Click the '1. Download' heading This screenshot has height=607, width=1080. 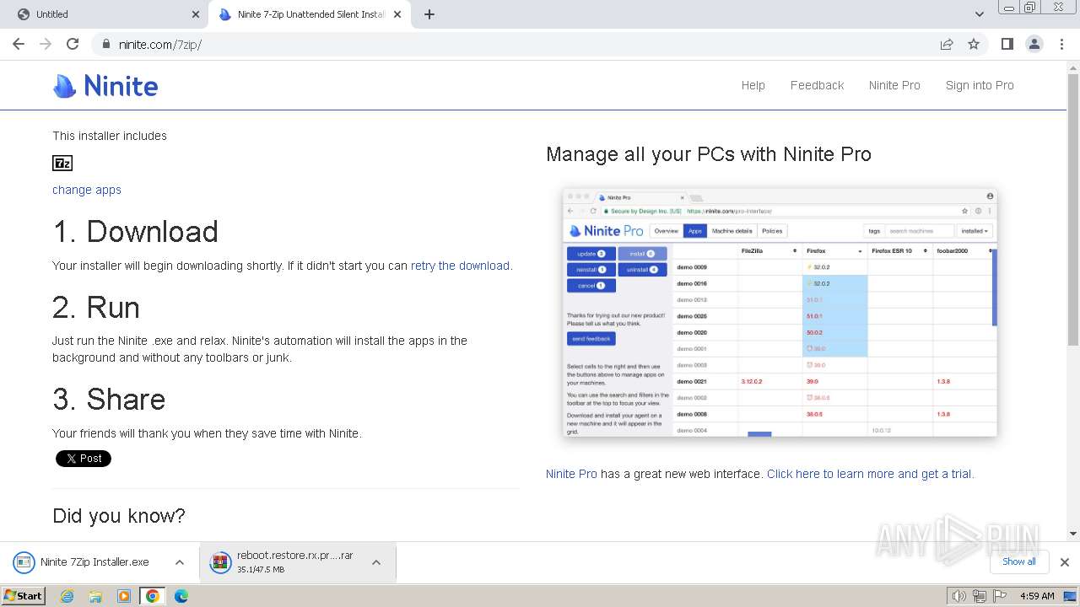[136, 232]
